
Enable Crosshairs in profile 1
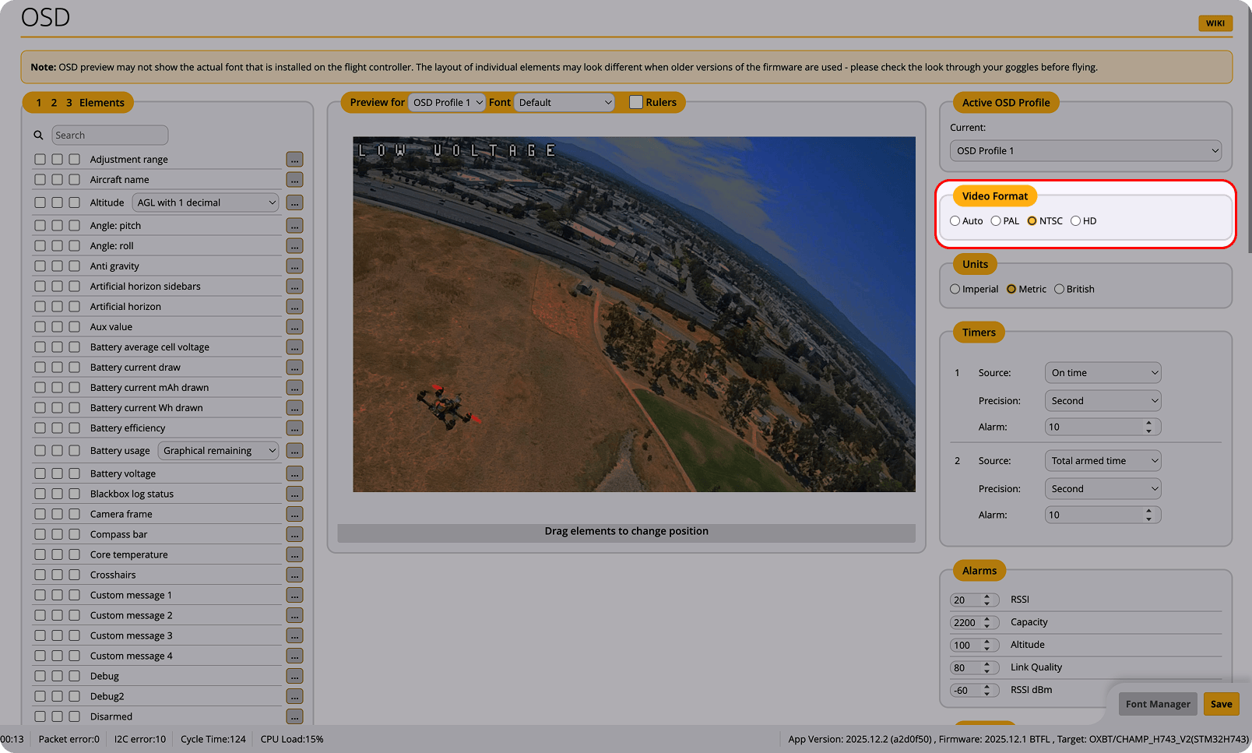click(x=40, y=575)
